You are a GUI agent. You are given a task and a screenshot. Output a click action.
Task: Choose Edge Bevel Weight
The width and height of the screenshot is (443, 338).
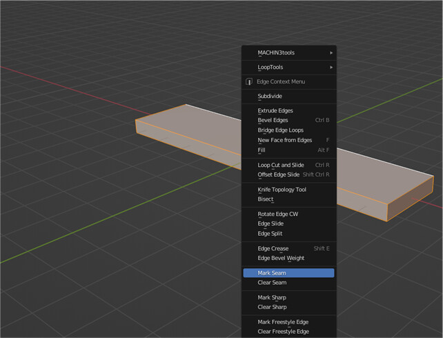pyautogui.click(x=288, y=258)
